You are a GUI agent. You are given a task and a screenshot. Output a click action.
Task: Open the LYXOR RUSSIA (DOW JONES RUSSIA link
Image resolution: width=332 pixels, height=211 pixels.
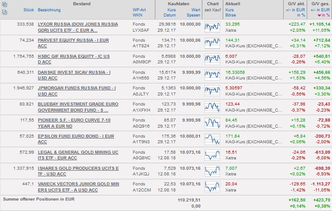coord(78,27)
